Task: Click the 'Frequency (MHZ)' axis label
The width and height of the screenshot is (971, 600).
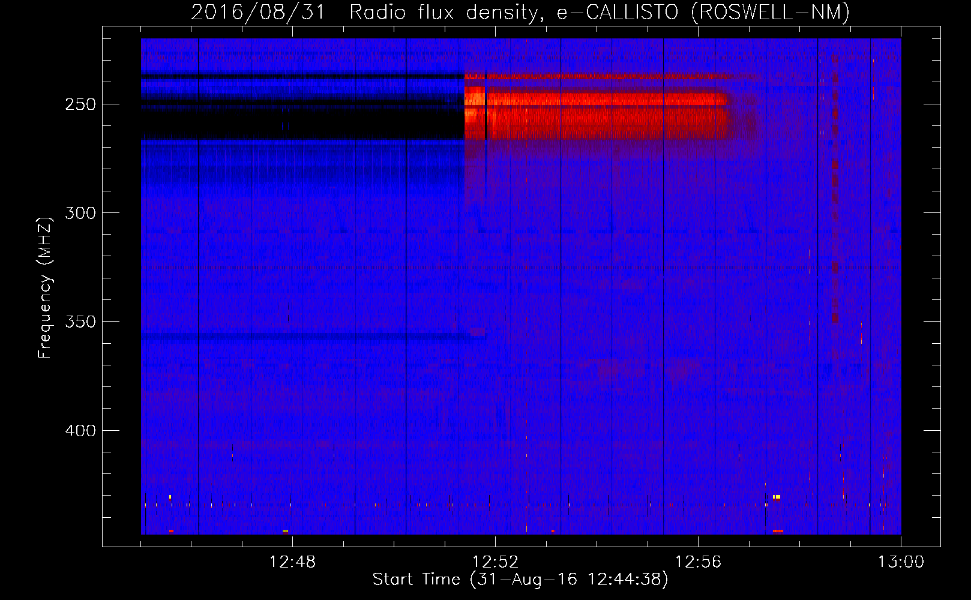Action: click(45, 287)
